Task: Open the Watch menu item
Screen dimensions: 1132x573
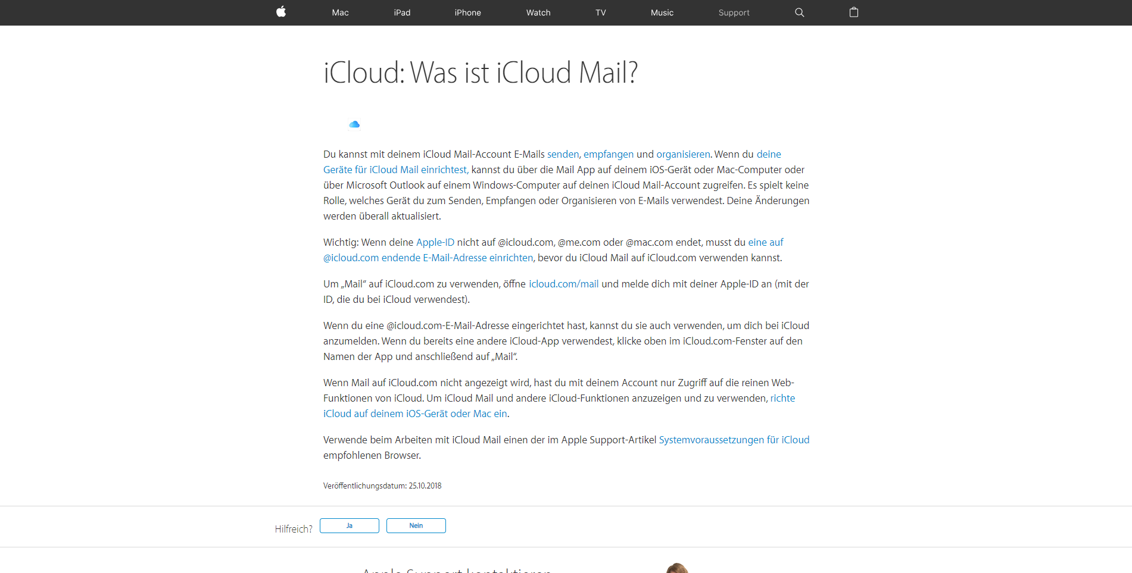Action: click(538, 12)
